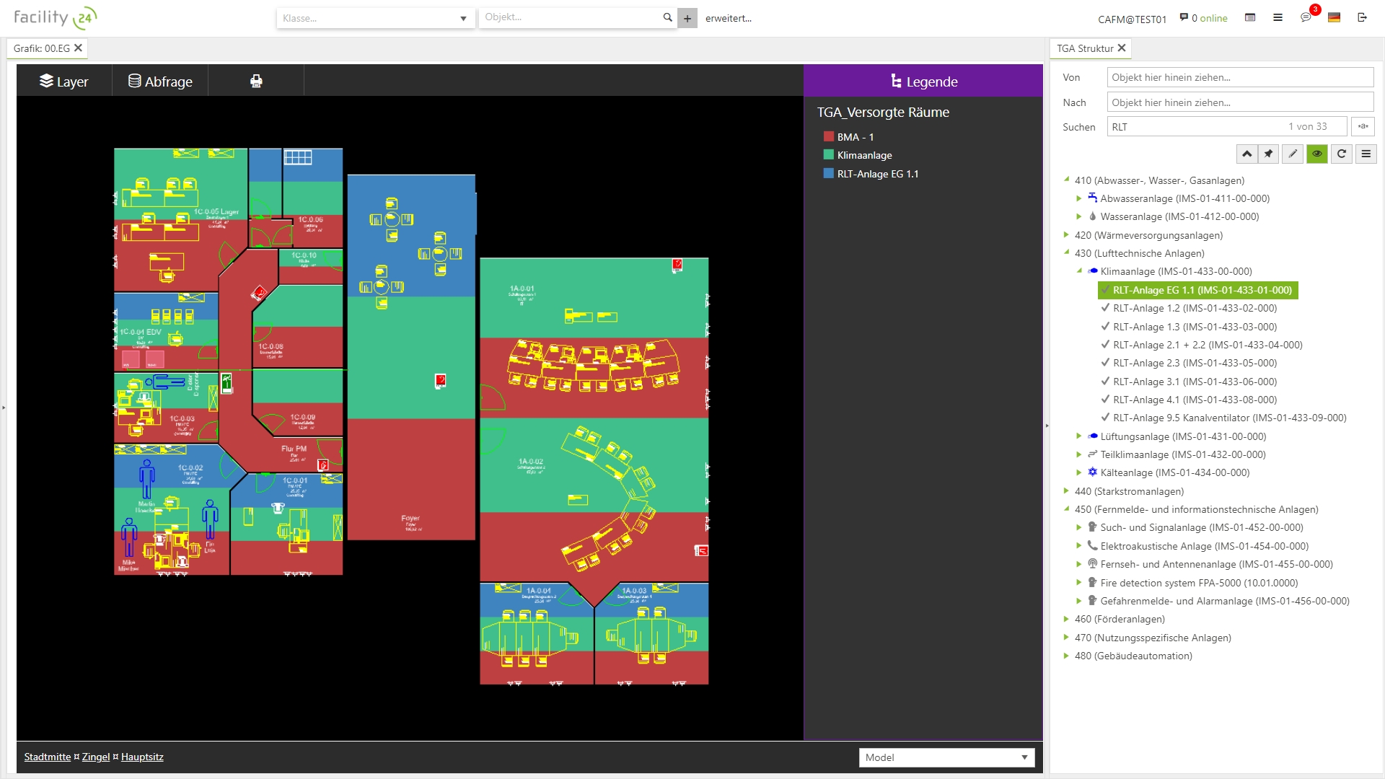The image size is (1385, 779).
Task: Toggle the wildcard *a* search option
Action: tap(1363, 126)
